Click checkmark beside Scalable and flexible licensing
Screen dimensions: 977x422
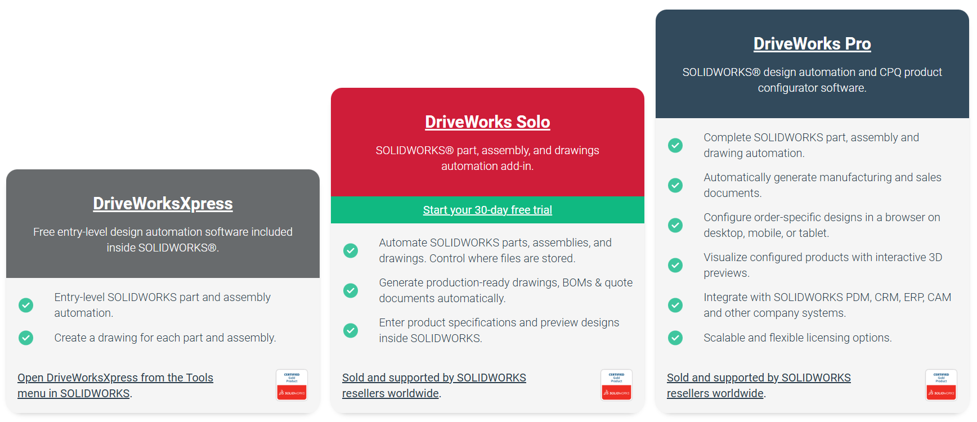pyautogui.click(x=675, y=338)
